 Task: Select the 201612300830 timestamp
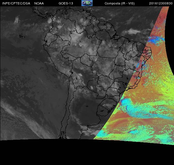click(x=161, y=3)
